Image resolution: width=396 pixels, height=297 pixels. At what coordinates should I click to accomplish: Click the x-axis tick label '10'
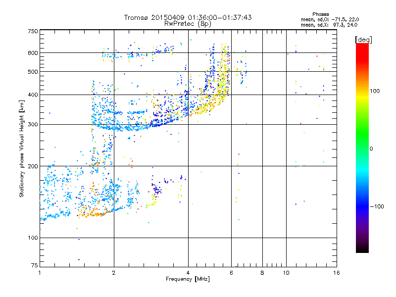[286, 273]
